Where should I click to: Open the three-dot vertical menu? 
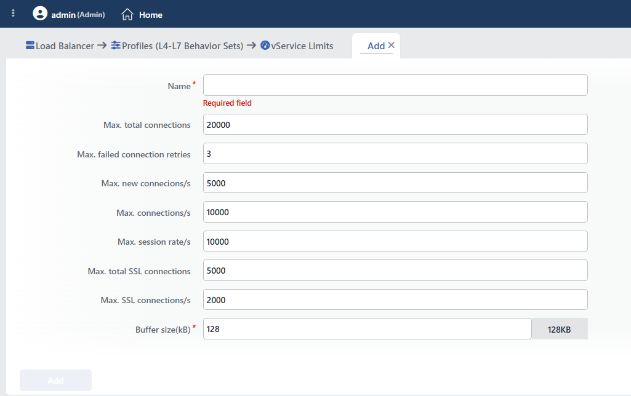tap(14, 14)
